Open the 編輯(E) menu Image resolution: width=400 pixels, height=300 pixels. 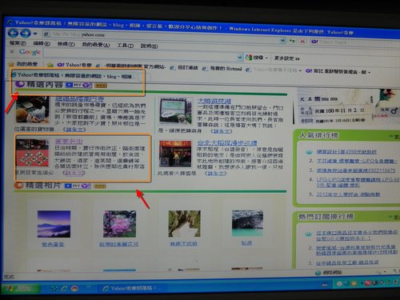point(42,43)
